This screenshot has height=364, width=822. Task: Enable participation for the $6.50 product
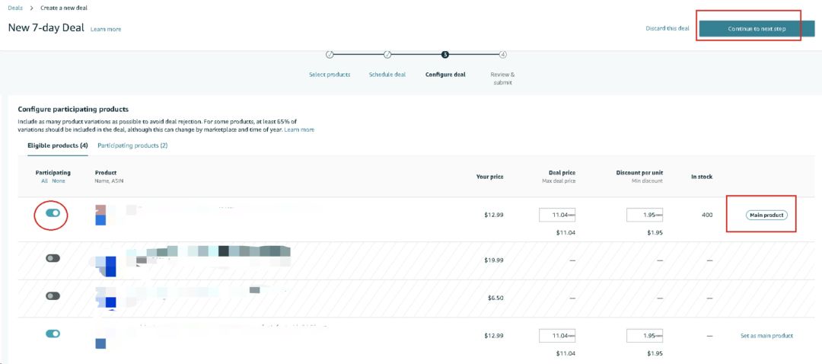(x=53, y=295)
